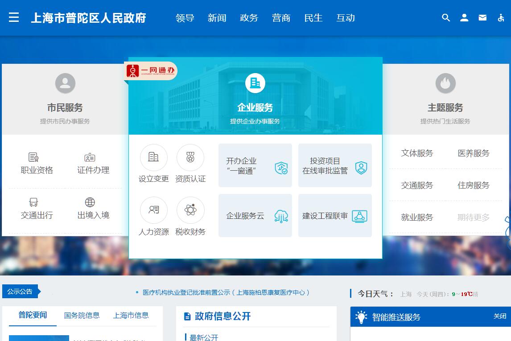
Task: Open the 企业服务云 tile
Action: coord(255,216)
